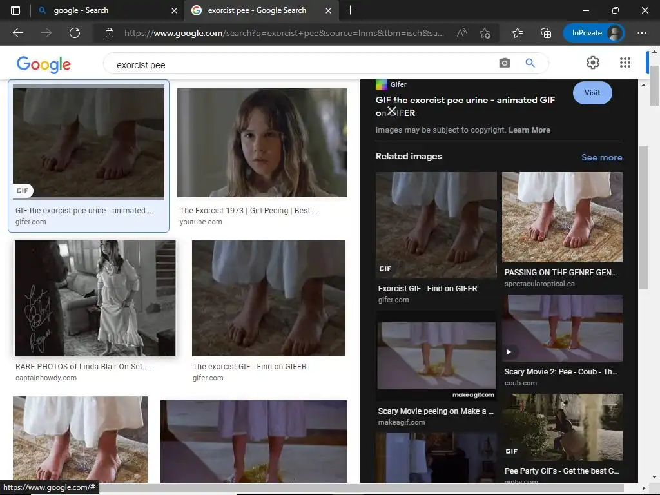Click the scroll-right arrow at bottom
The image size is (660, 495).
pyautogui.click(x=643, y=489)
